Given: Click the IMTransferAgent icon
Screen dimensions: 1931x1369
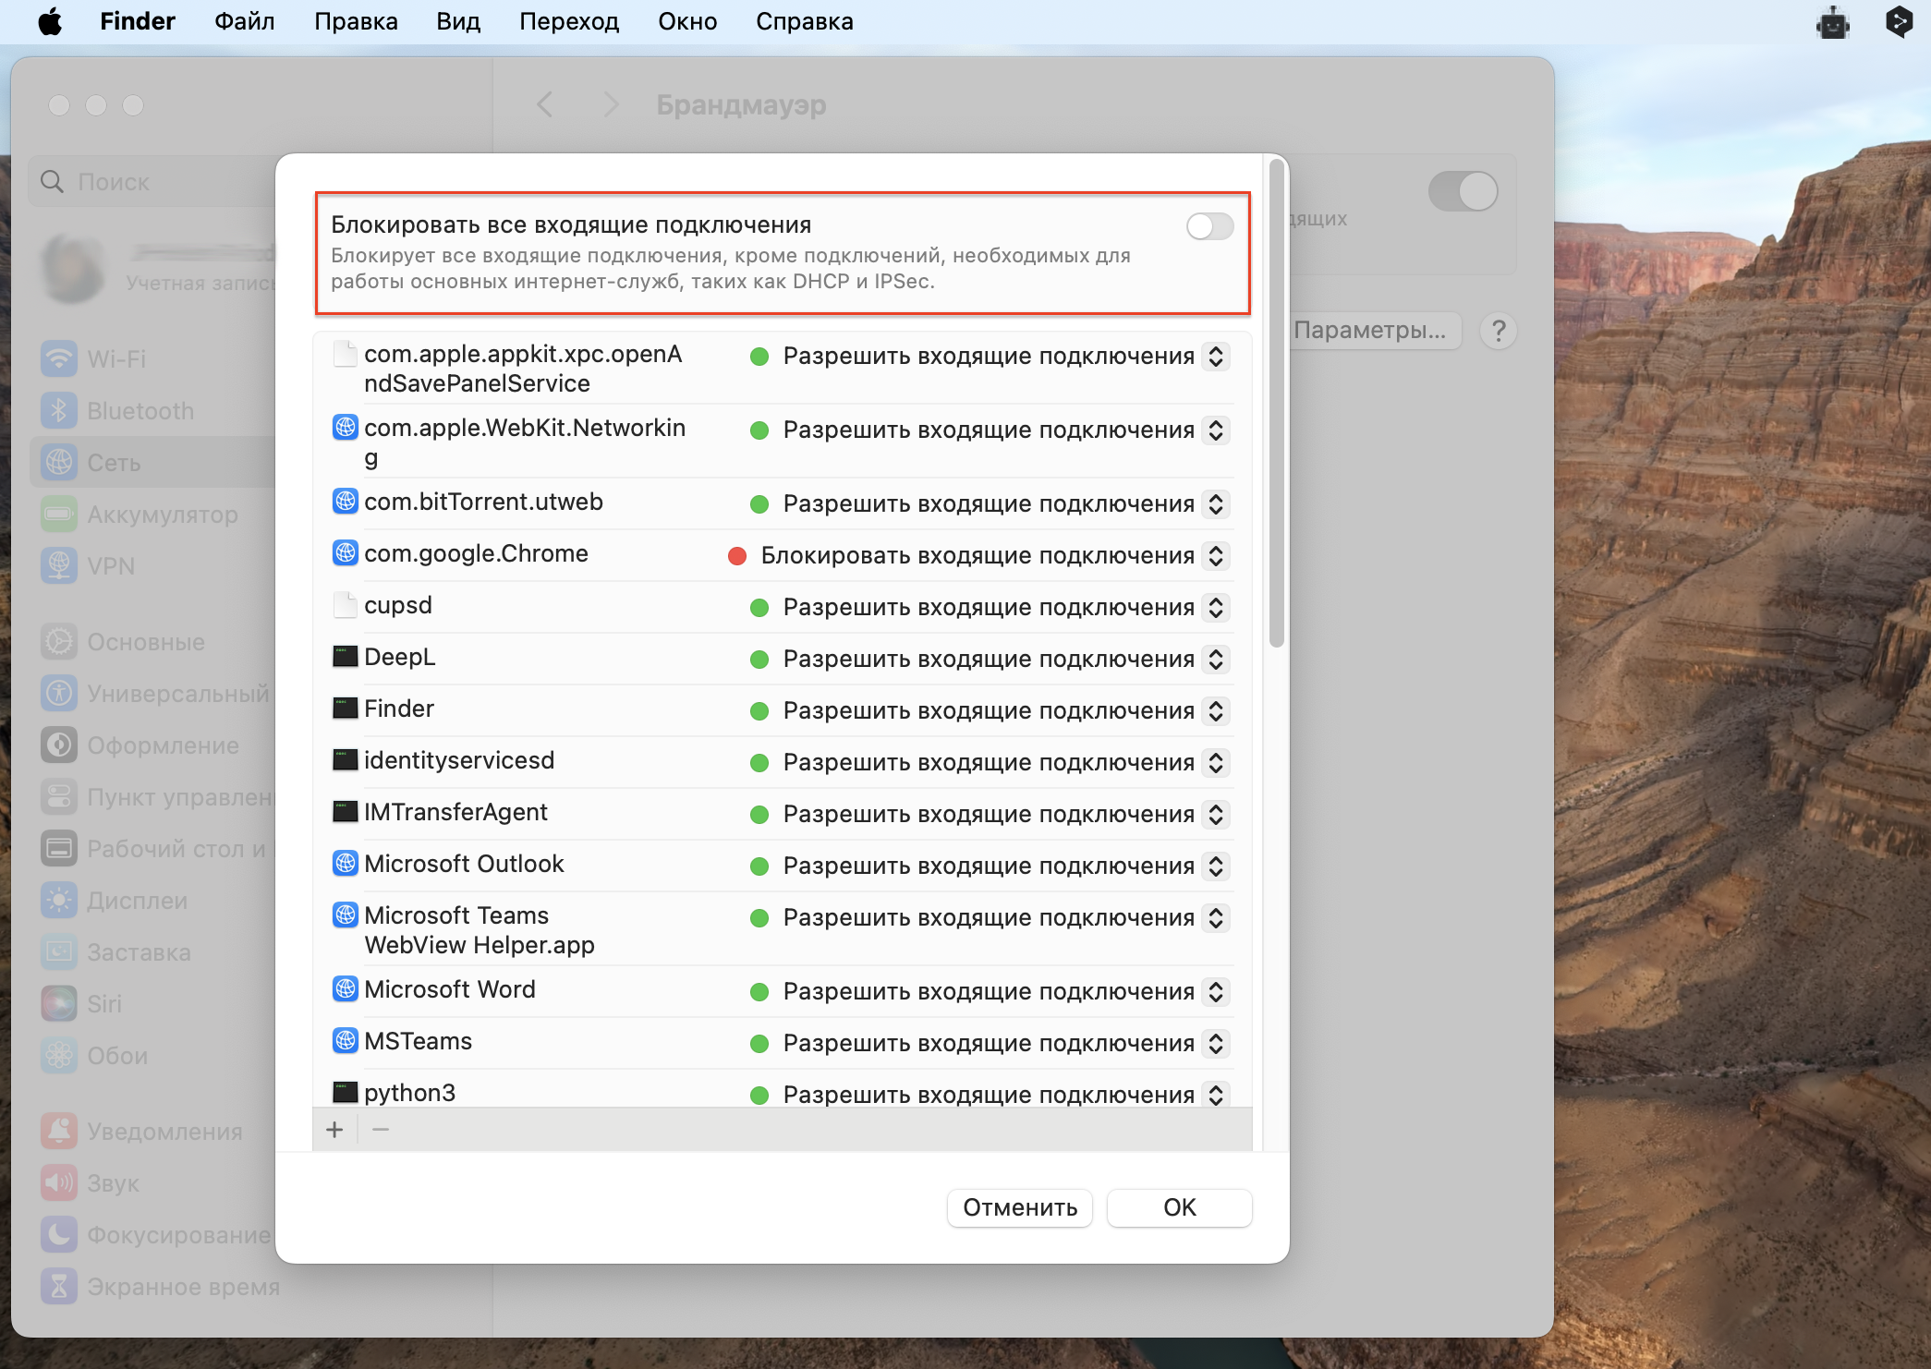Looking at the screenshot, I should click(x=345, y=812).
